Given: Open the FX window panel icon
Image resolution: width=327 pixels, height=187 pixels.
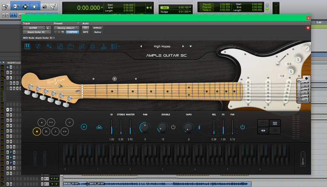Looking at the screenshot, I should 71,46.
